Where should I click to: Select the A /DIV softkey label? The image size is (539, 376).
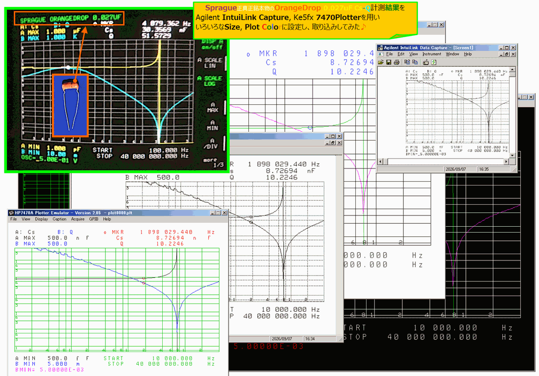click(210, 143)
